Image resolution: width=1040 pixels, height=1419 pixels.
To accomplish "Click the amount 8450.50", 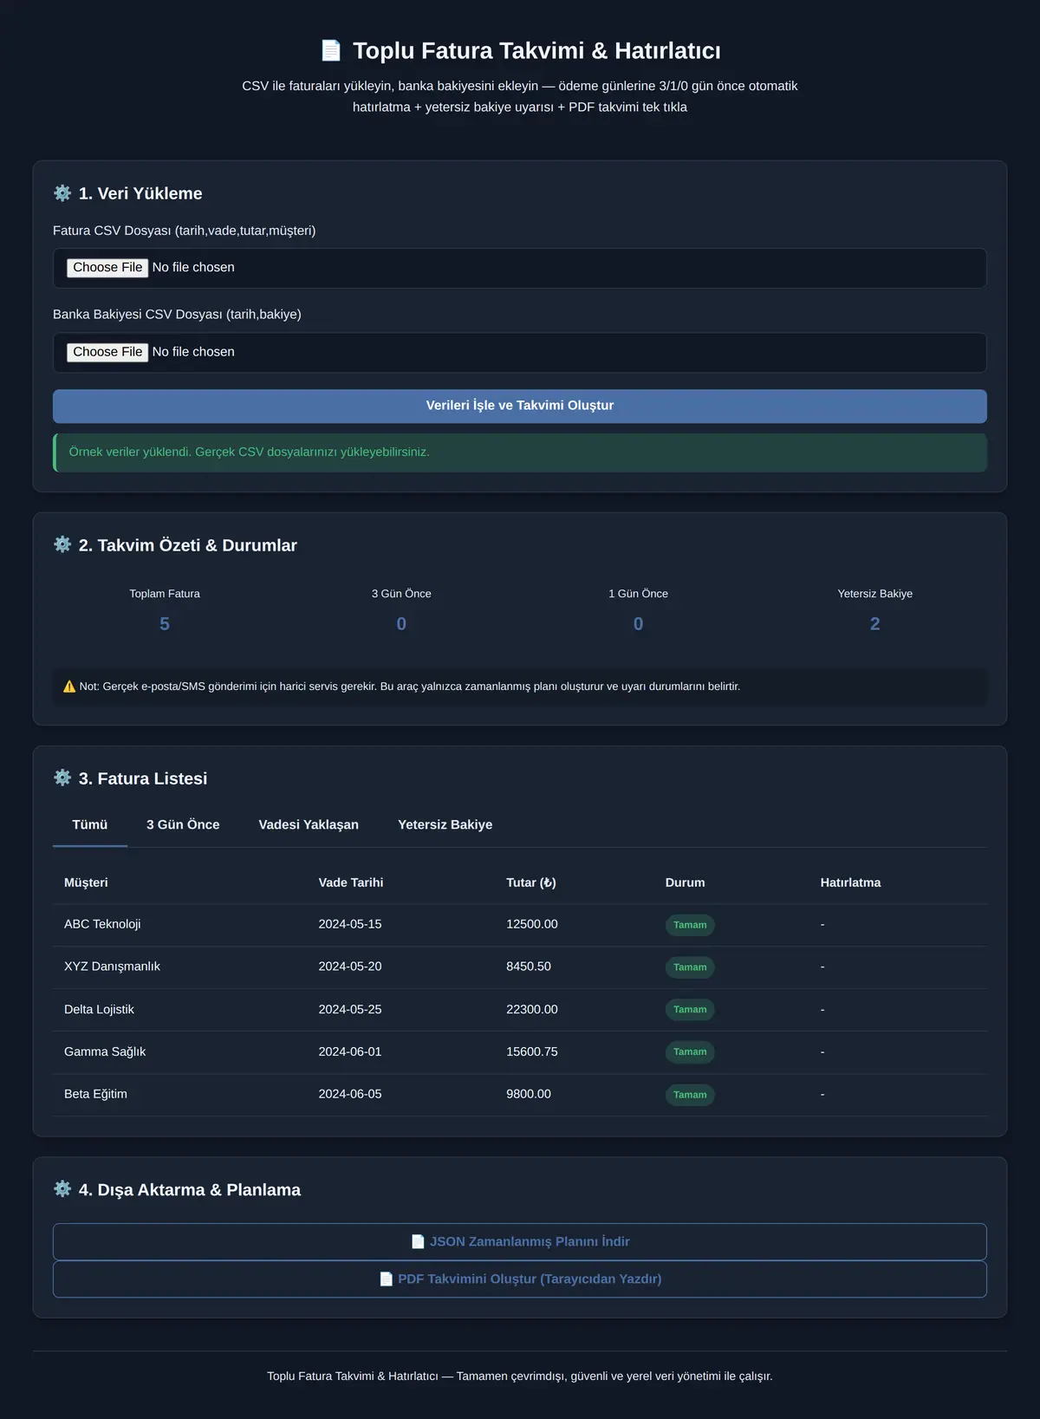I will [x=529, y=967].
